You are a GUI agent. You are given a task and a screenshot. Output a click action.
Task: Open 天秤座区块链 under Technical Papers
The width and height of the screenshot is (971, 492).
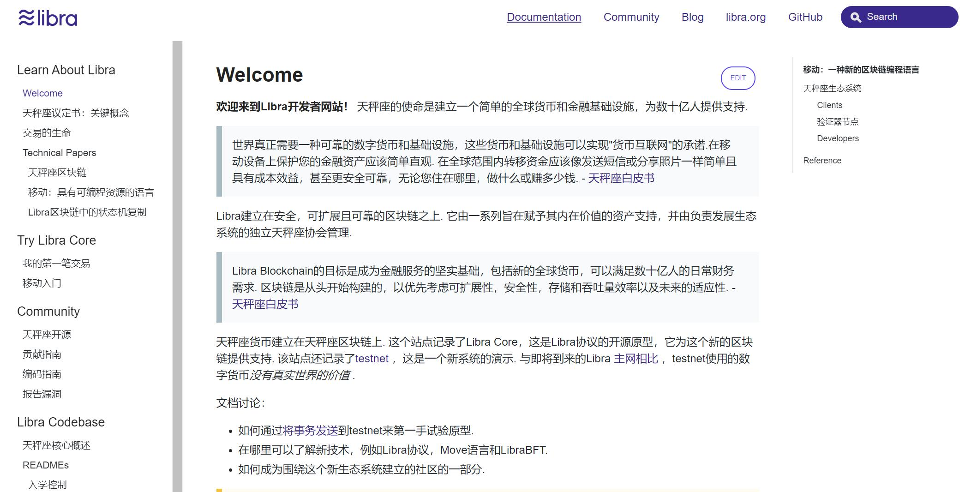point(57,173)
